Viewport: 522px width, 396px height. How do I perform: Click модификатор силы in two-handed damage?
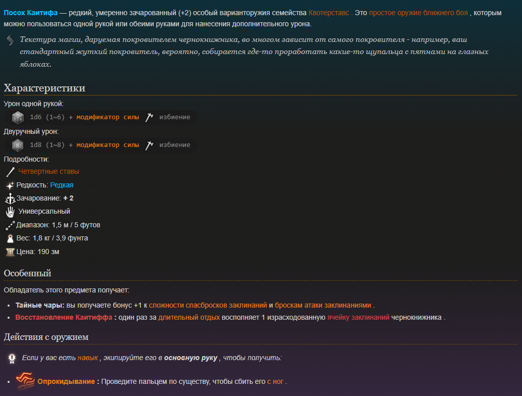coord(108,145)
